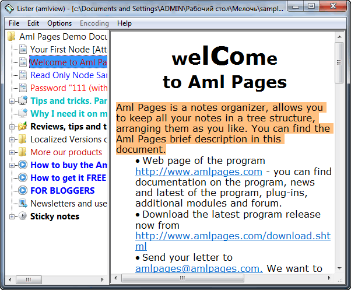Click the amlpages@amlpages.com email link

(199, 268)
